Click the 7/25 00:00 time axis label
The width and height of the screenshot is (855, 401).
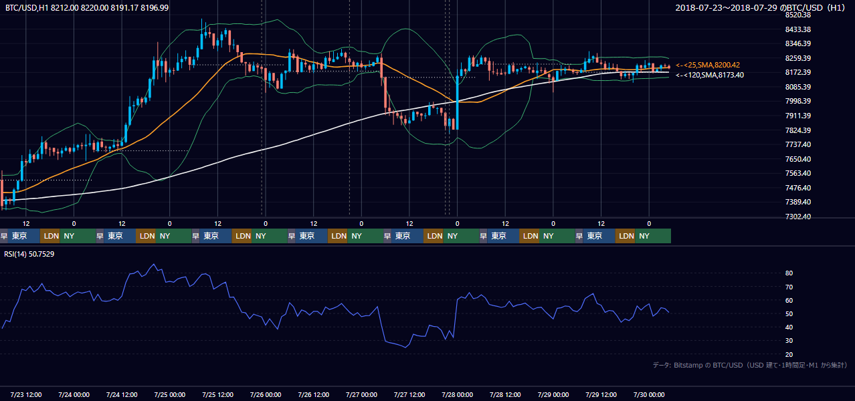(x=169, y=394)
